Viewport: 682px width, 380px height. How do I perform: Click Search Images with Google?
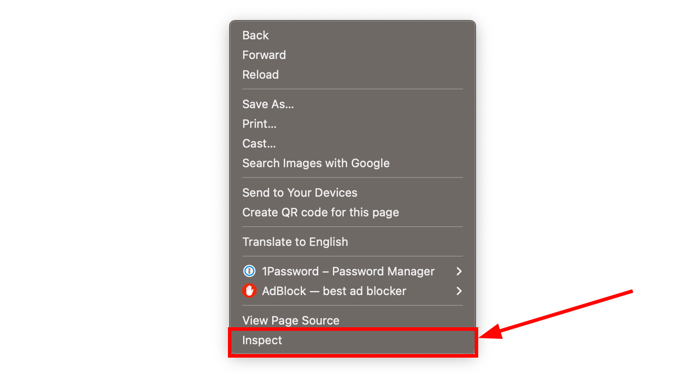coord(316,163)
